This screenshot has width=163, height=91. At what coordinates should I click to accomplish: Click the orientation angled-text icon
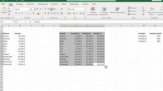coord(55,9)
